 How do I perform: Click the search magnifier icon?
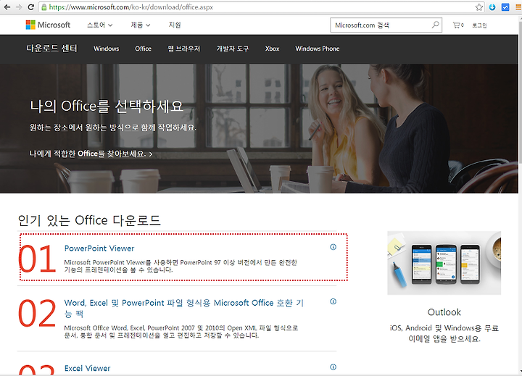[x=435, y=25]
